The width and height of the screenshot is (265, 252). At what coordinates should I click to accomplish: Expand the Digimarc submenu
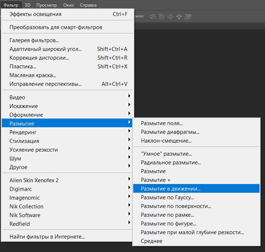(67, 189)
